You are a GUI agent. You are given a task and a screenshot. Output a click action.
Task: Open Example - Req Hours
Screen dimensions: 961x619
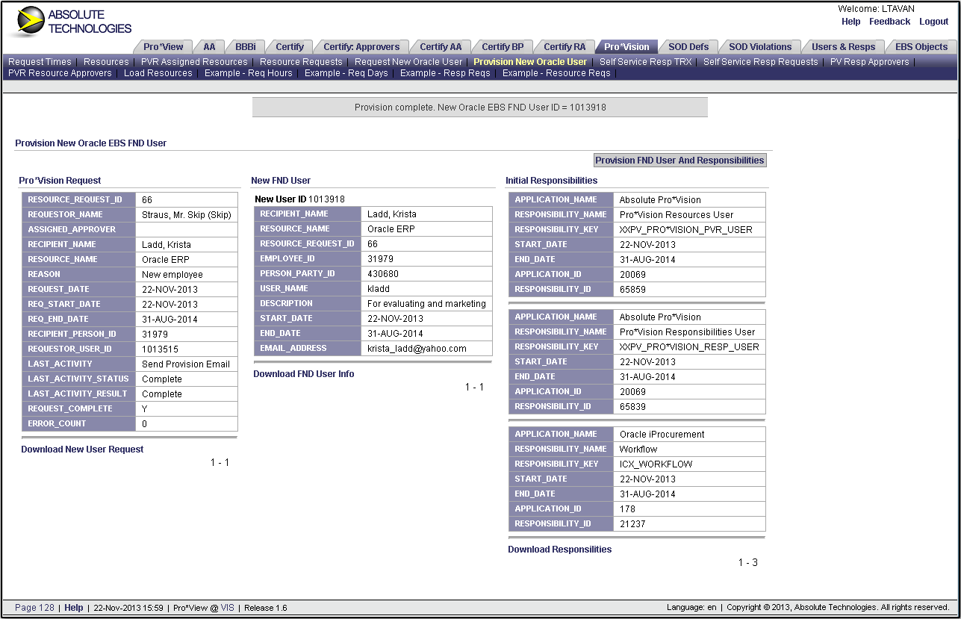[x=249, y=73]
